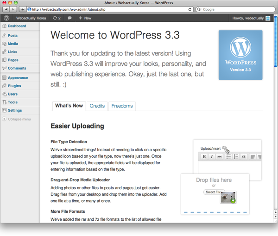The image size is (278, 236).
Task: Click the Media sidebar icon
Action: point(4,44)
